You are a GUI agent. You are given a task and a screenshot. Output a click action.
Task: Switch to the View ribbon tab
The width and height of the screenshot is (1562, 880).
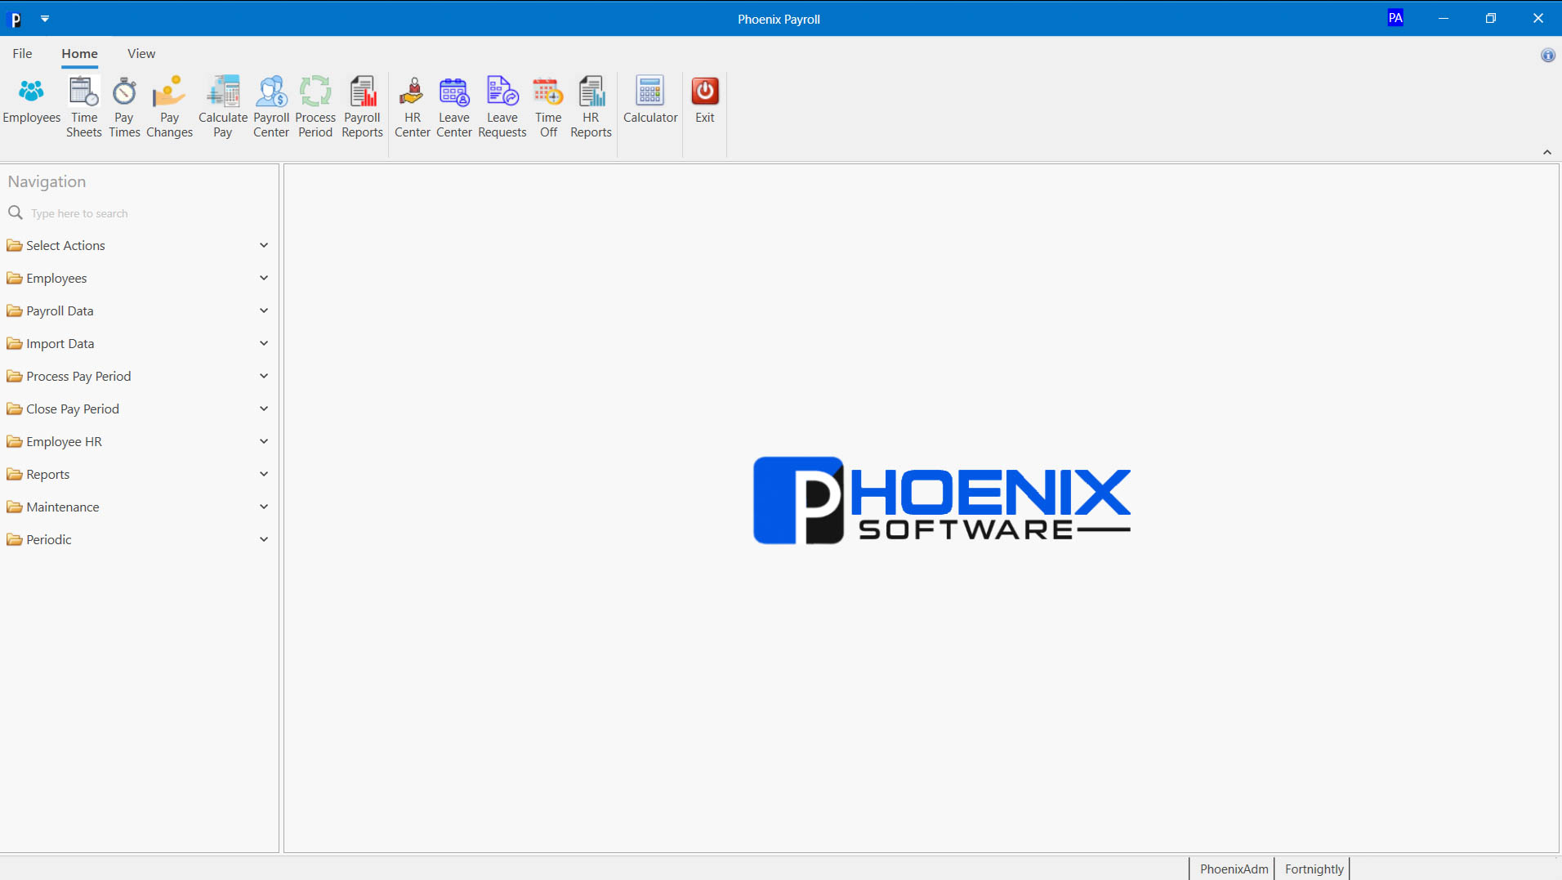[141, 54]
